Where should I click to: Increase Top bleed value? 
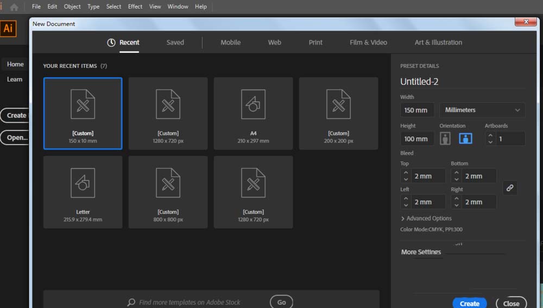pos(406,173)
